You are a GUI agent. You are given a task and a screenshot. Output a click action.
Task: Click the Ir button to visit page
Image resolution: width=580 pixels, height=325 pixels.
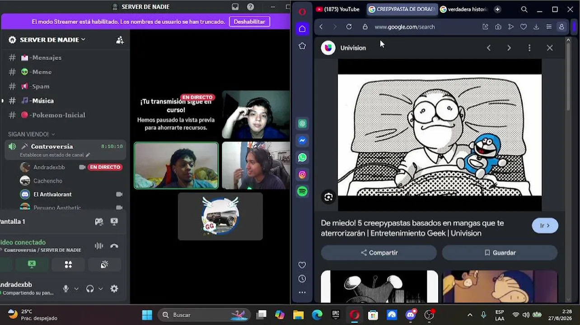[x=545, y=226]
